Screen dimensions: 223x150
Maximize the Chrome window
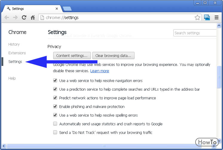[x=205, y=3]
